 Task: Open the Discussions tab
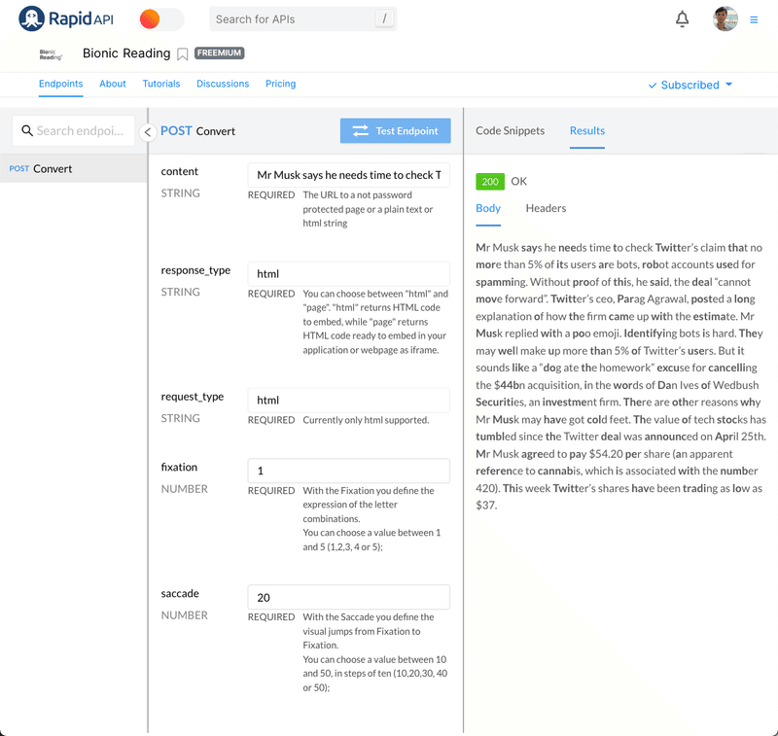223,84
